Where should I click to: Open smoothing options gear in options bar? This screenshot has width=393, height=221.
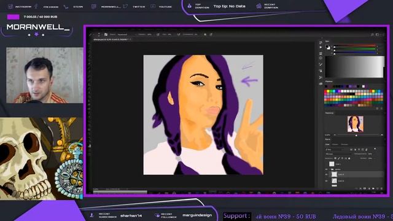point(205,34)
